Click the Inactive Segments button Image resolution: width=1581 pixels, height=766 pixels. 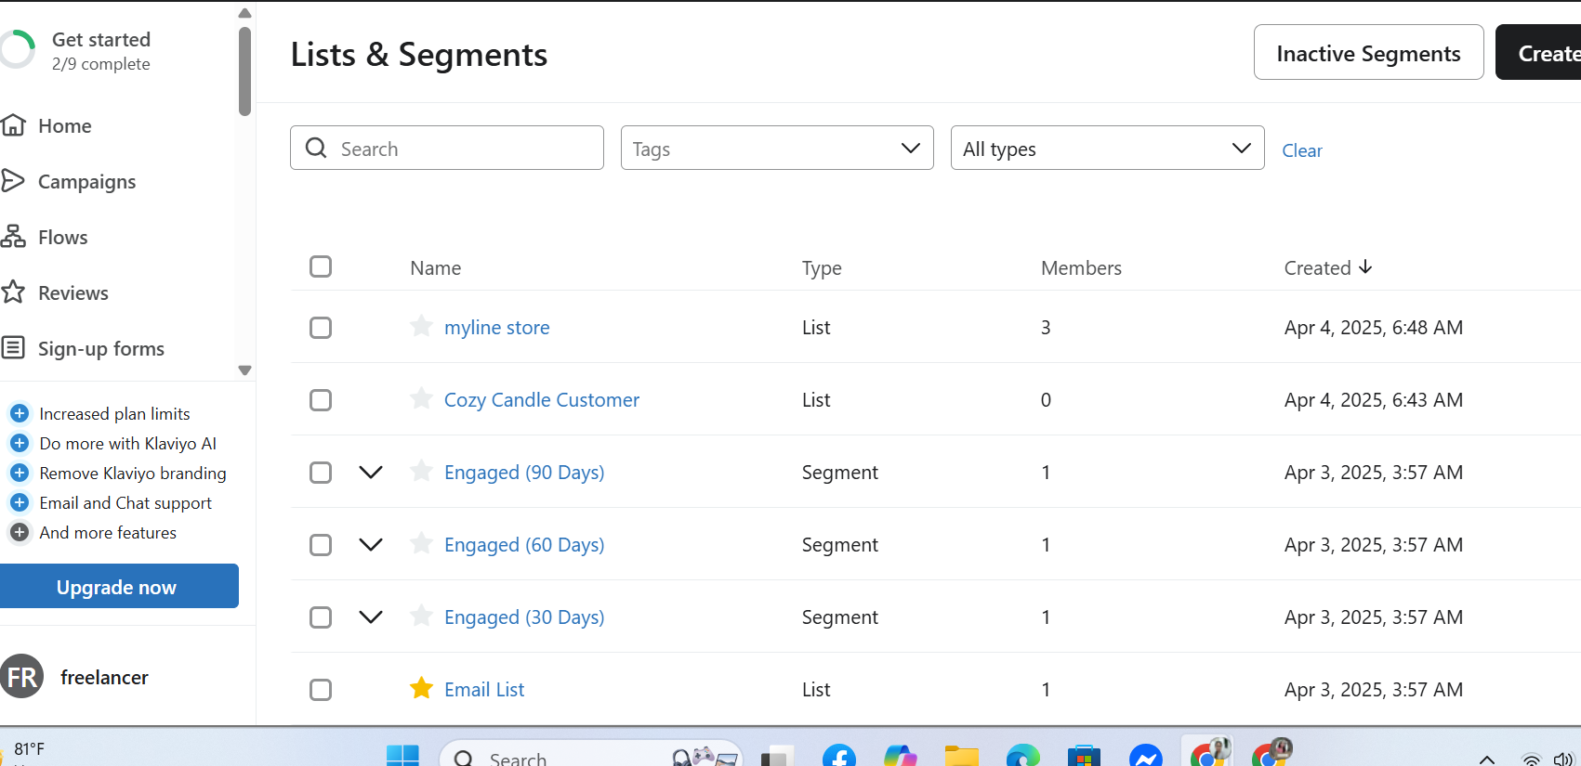(1368, 53)
